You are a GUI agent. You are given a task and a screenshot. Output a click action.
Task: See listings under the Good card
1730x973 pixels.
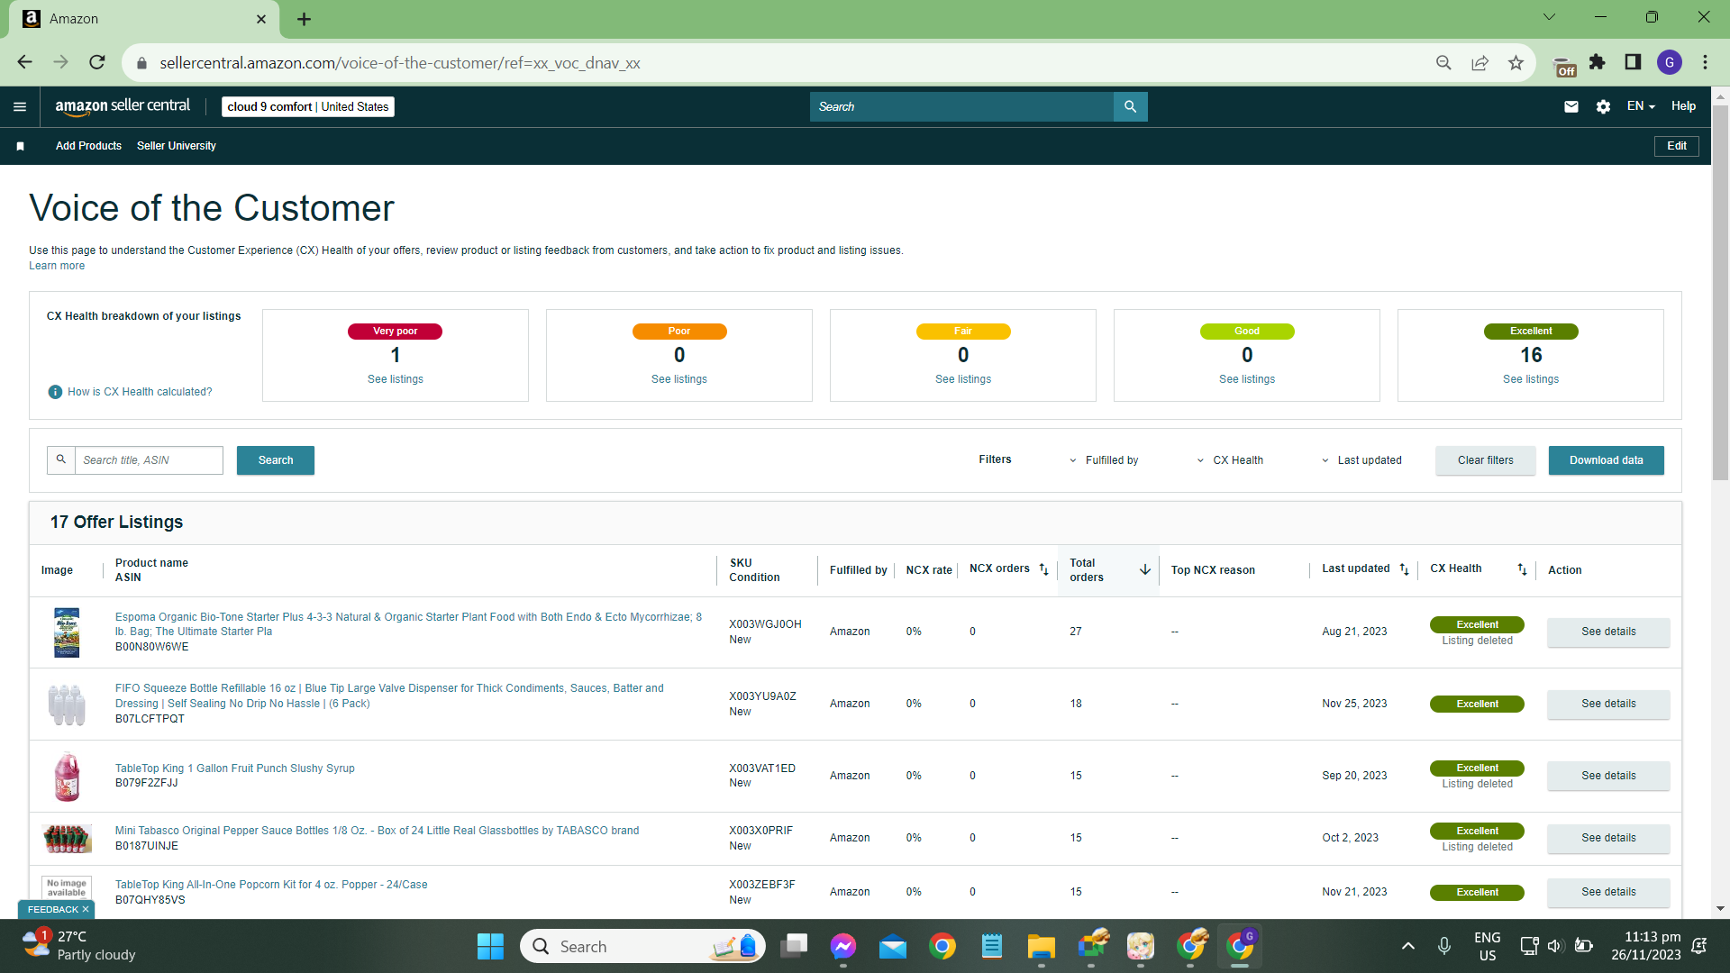(1247, 379)
